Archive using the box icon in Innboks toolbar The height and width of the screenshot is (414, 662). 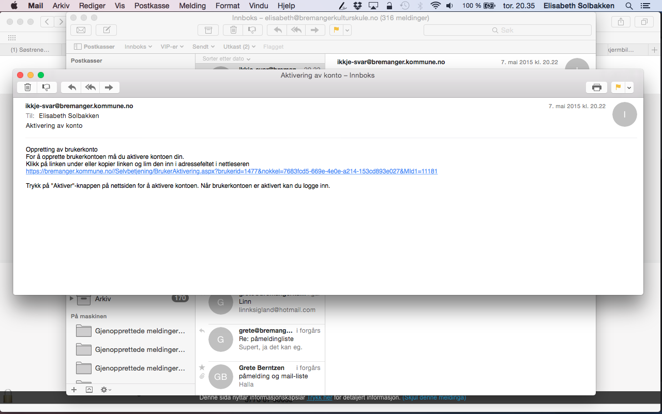(208, 30)
